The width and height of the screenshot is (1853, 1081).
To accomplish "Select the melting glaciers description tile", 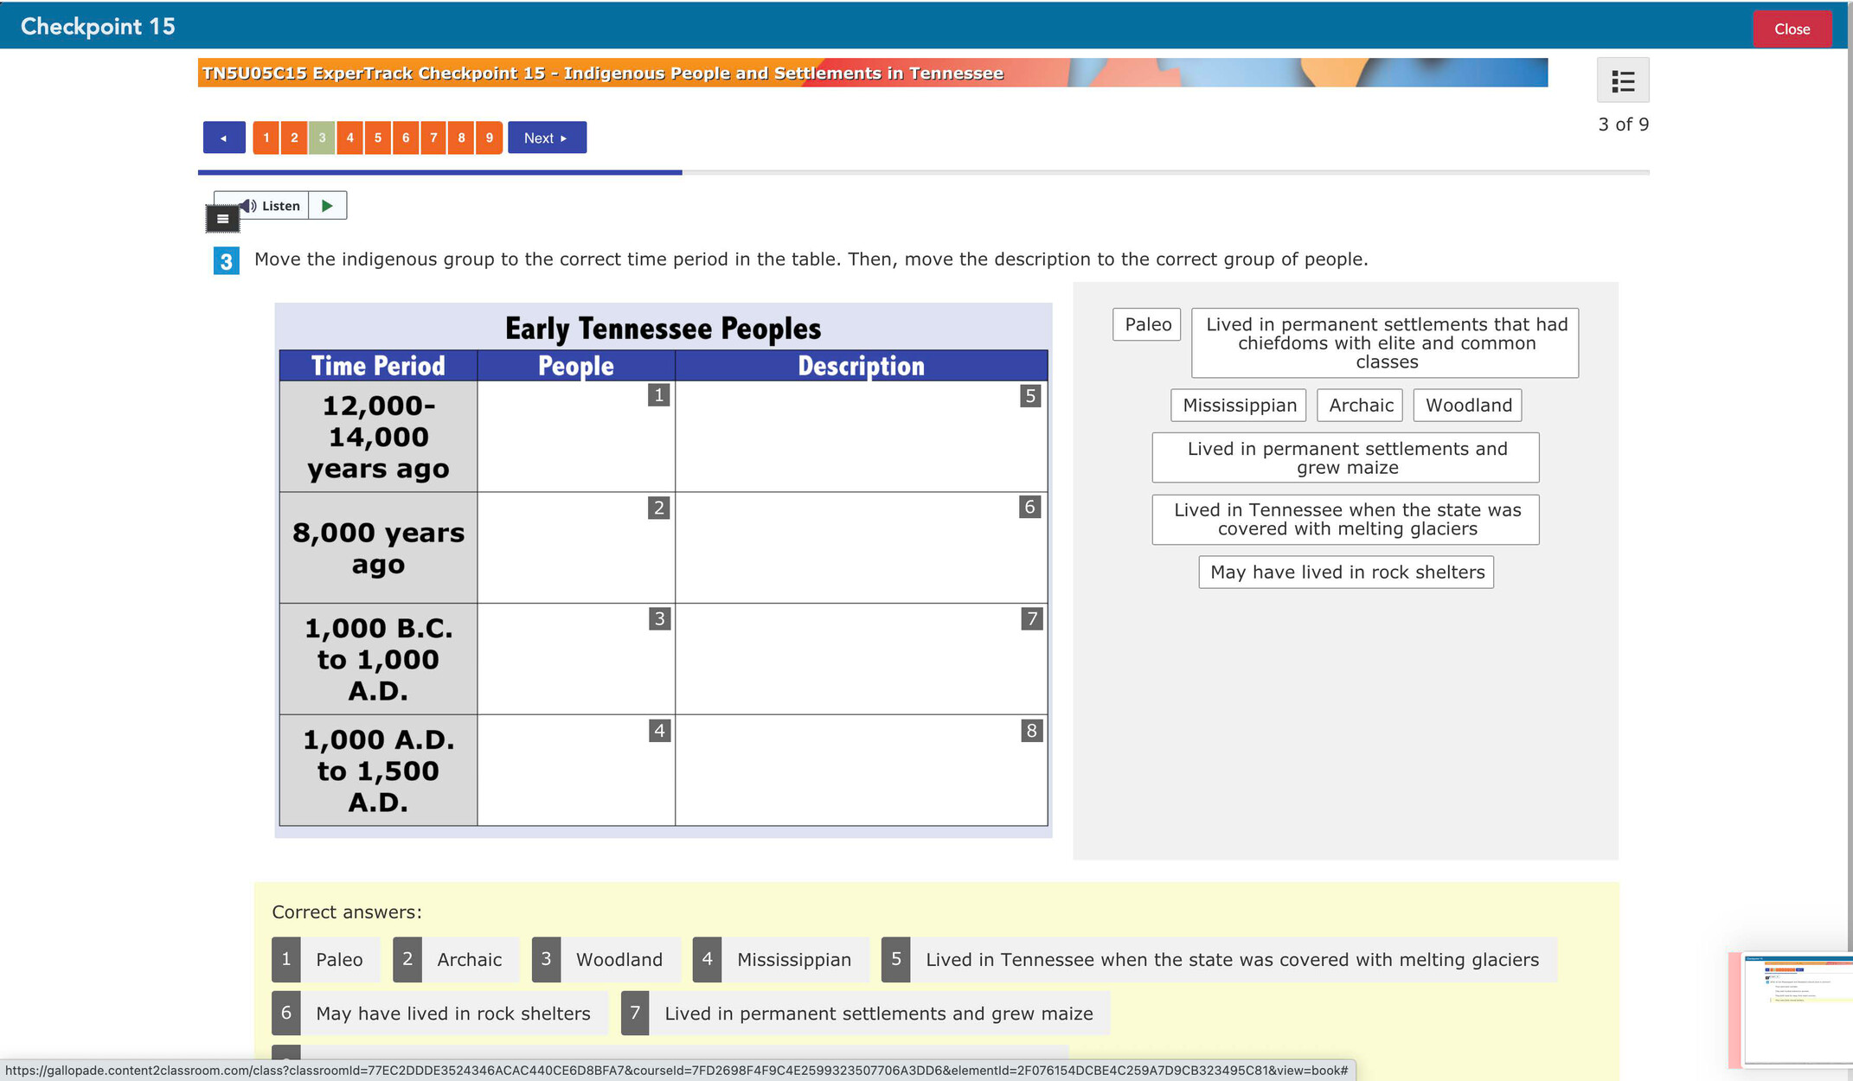I will tap(1346, 520).
